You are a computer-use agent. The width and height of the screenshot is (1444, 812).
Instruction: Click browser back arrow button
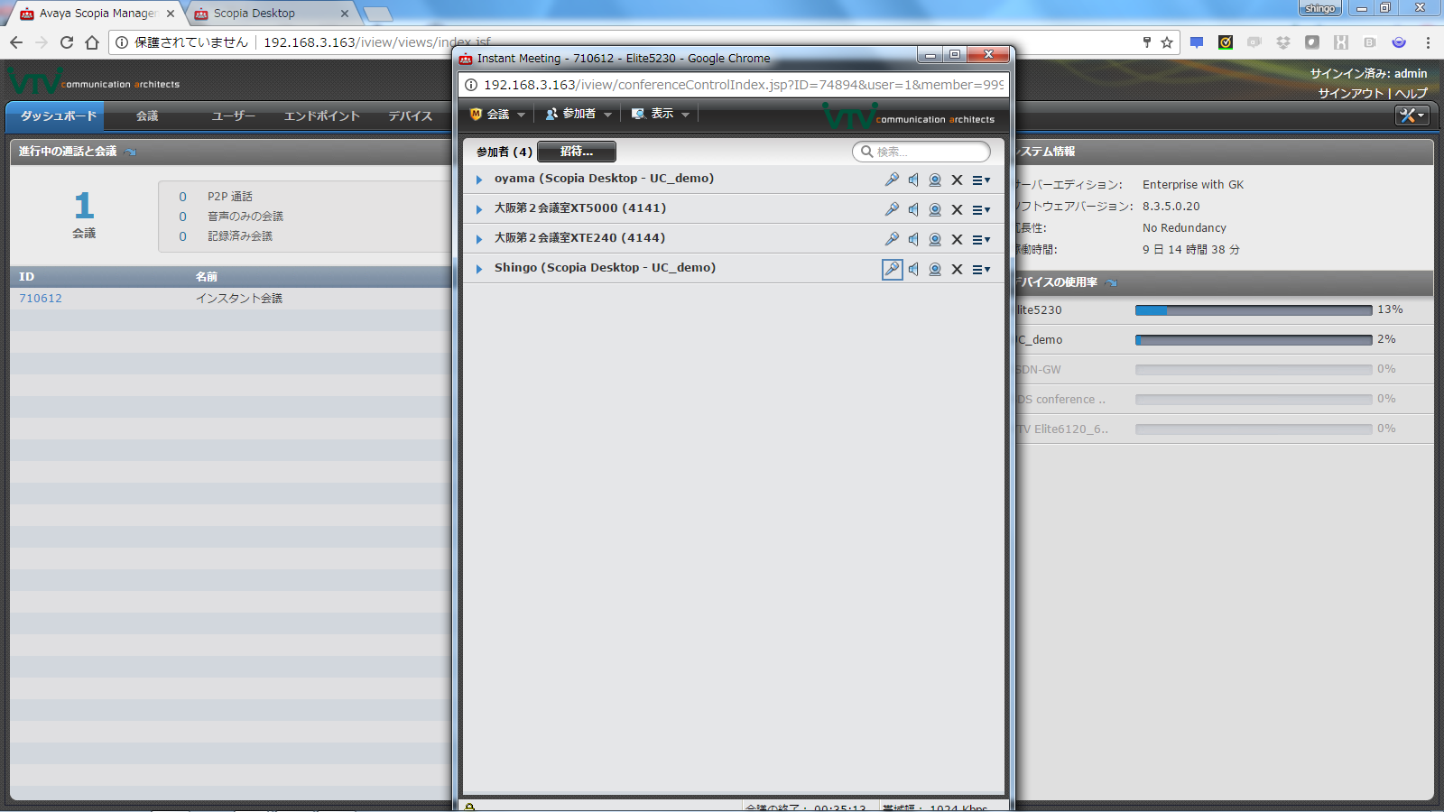[16, 42]
